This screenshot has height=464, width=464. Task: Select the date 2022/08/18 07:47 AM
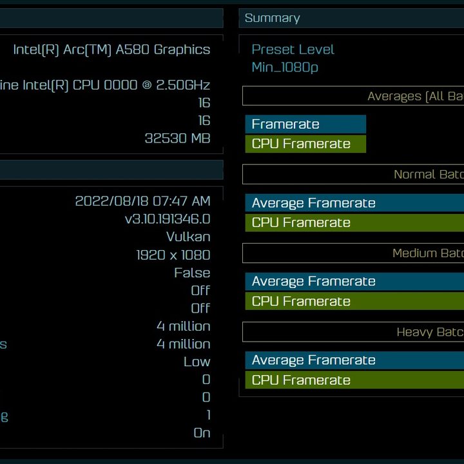pos(142,201)
